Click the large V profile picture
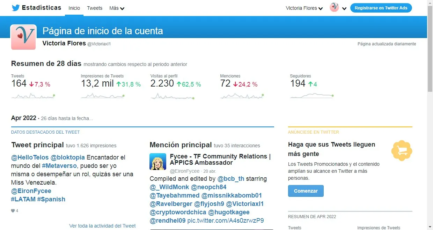 click(x=23, y=37)
